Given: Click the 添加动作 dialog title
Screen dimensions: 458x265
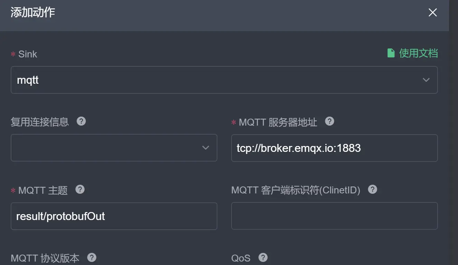Looking at the screenshot, I should [32, 12].
